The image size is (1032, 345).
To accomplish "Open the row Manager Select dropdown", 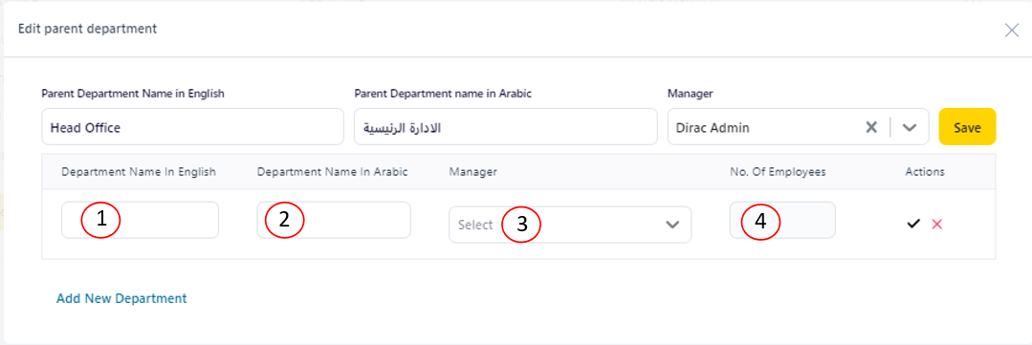I will coord(570,225).
